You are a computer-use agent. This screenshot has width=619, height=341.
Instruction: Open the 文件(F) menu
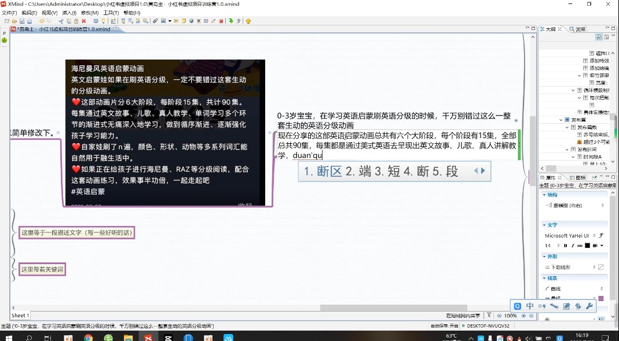9,13
